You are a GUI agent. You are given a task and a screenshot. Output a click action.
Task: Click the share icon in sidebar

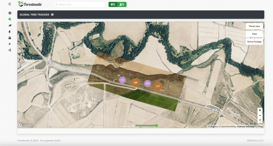(x=10, y=50)
